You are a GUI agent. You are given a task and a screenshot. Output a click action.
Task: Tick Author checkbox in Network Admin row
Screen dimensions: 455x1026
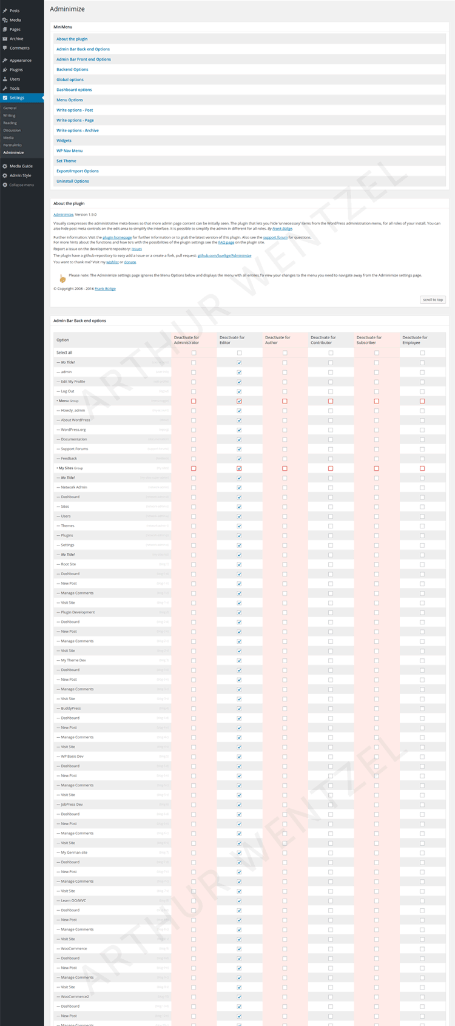(285, 487)
